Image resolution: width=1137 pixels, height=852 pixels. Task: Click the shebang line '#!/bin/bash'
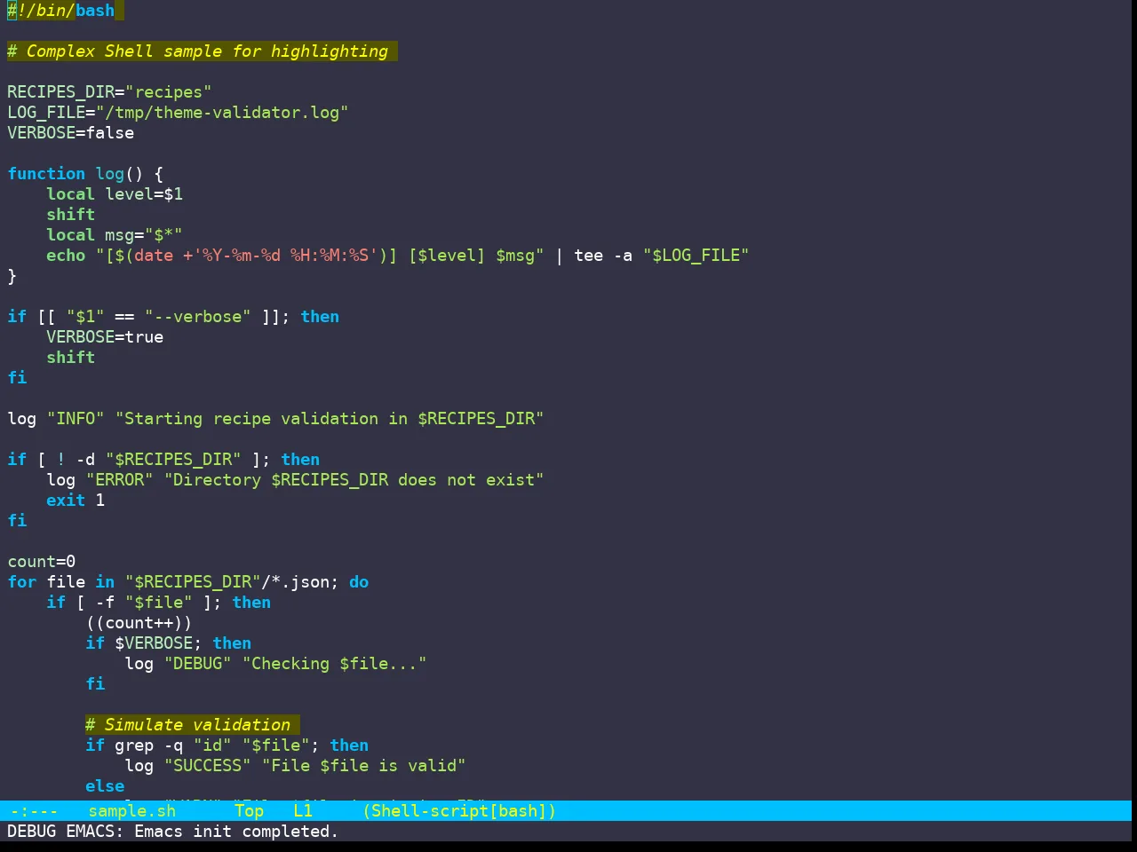[x=61, y=11]
